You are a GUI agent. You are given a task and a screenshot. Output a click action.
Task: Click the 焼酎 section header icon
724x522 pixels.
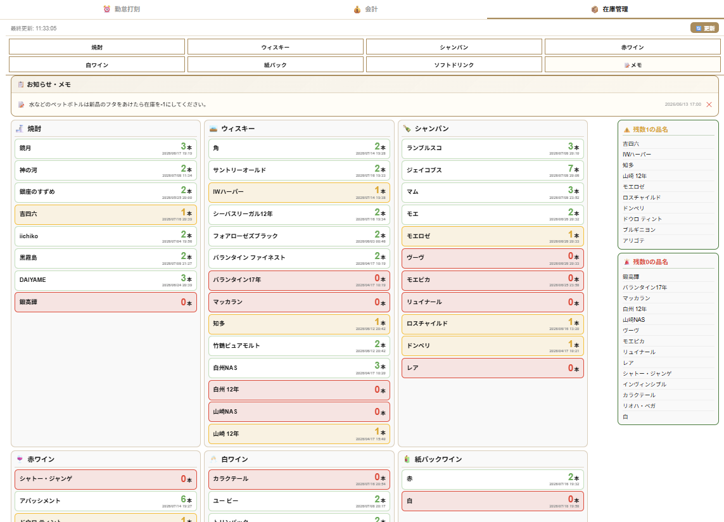click(x=20, y=129)
